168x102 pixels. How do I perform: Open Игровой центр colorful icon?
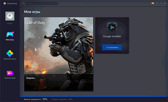click(10, 54)
